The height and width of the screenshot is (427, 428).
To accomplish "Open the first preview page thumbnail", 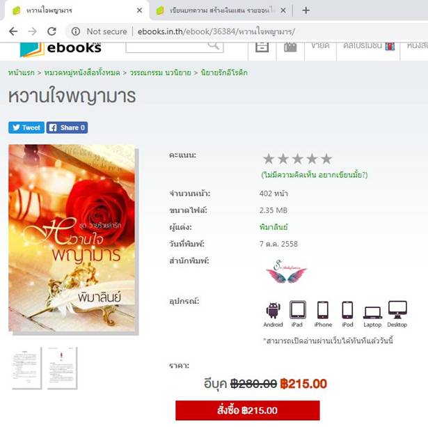I will pos(26,368).
